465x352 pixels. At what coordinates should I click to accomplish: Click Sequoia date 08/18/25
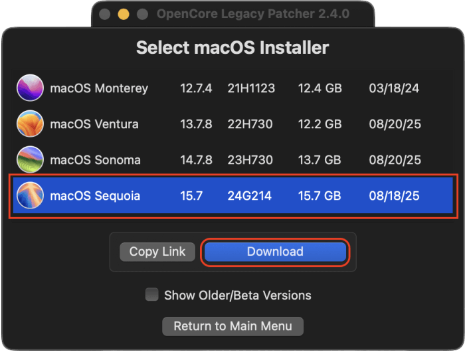click(394, 196)
